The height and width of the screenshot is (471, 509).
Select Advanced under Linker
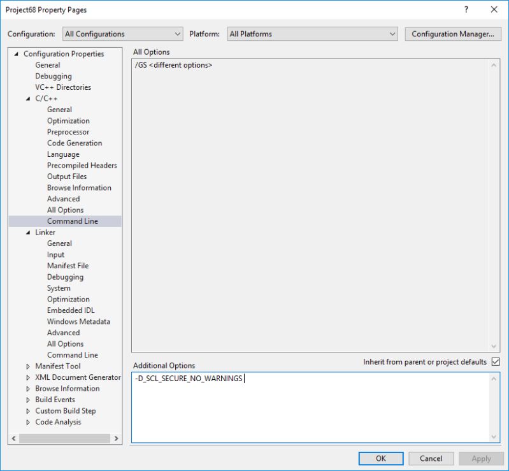(x=63, y=333)
